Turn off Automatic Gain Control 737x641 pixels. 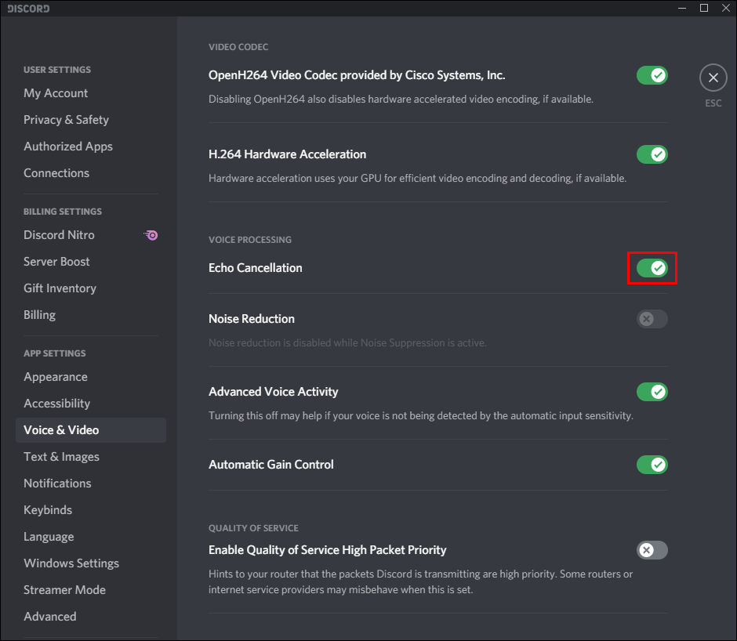tap(652, 465)
